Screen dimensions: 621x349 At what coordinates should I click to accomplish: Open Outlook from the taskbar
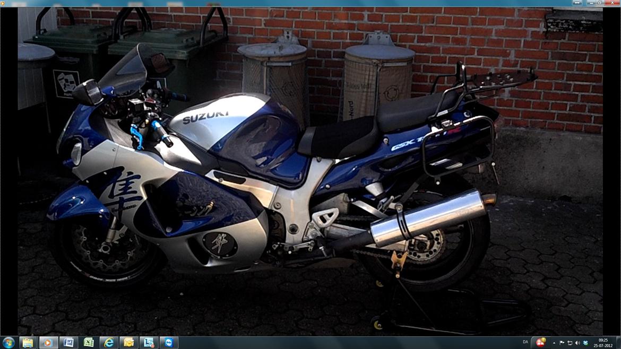pyautogui.click(x=128, y=342)
